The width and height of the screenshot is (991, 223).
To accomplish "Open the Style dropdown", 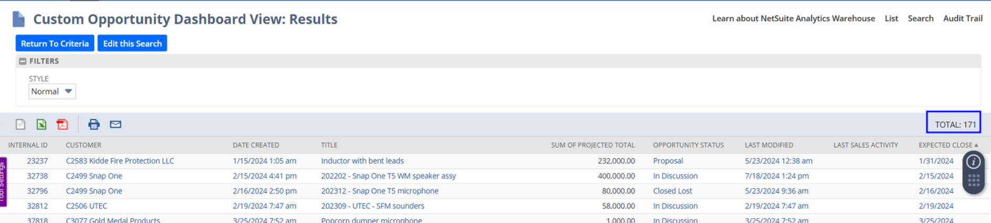I will pyautogui.click(x=52, y=92).
